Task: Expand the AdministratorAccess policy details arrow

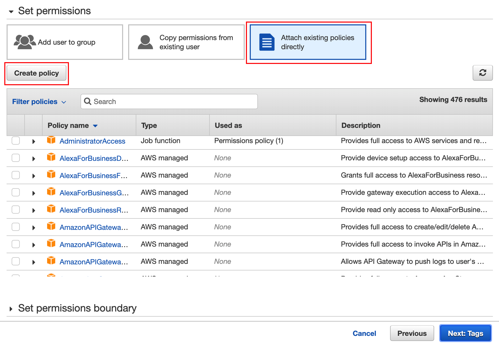Action: pos(33,142)
